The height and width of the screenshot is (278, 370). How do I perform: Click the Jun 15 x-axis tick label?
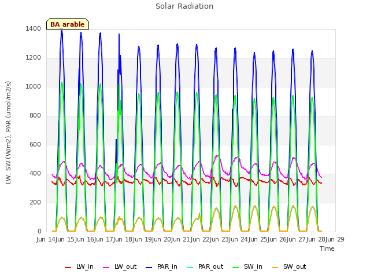click(66, 239)
